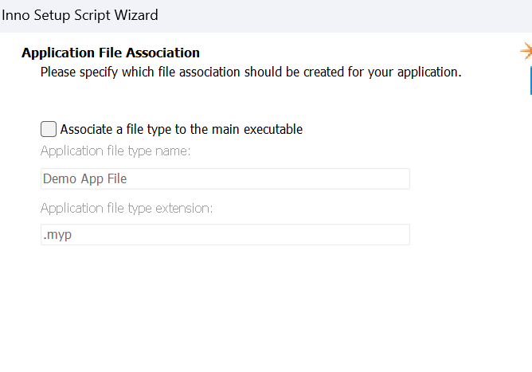Click the Inno Setup Script Wizard title bar

click(266, 16)
